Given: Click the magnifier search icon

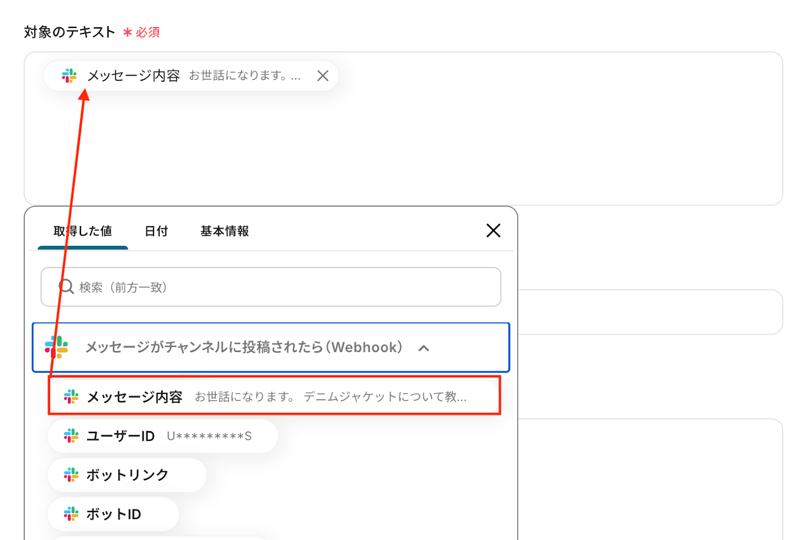Looking at the screenshot, I should [x=66, y=287].
